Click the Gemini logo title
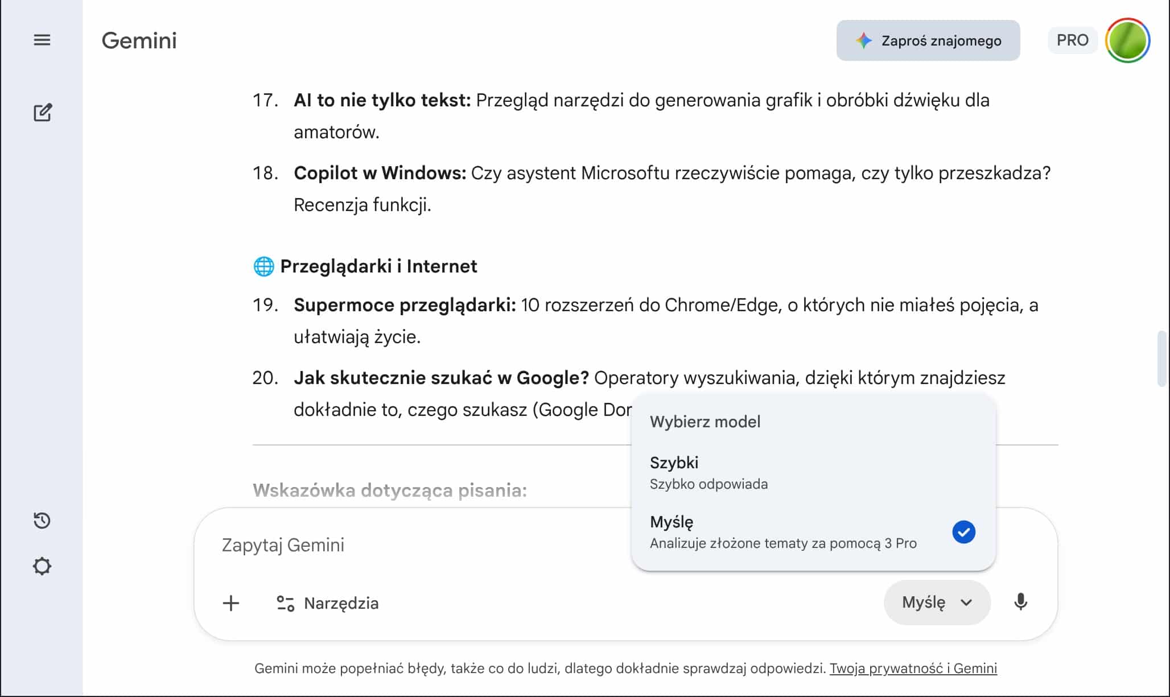The width and height of the screenshot is (1170, 697). [x=139, y=40]
